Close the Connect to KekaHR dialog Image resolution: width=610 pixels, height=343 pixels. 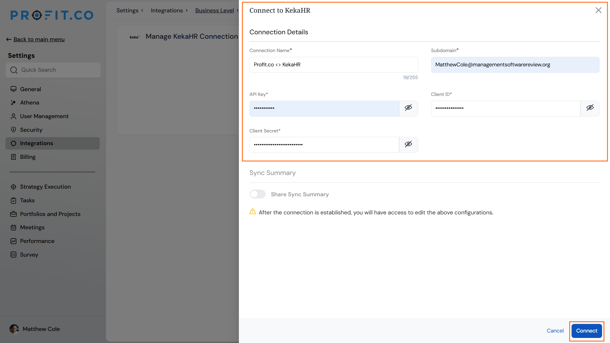pos(599,10)
